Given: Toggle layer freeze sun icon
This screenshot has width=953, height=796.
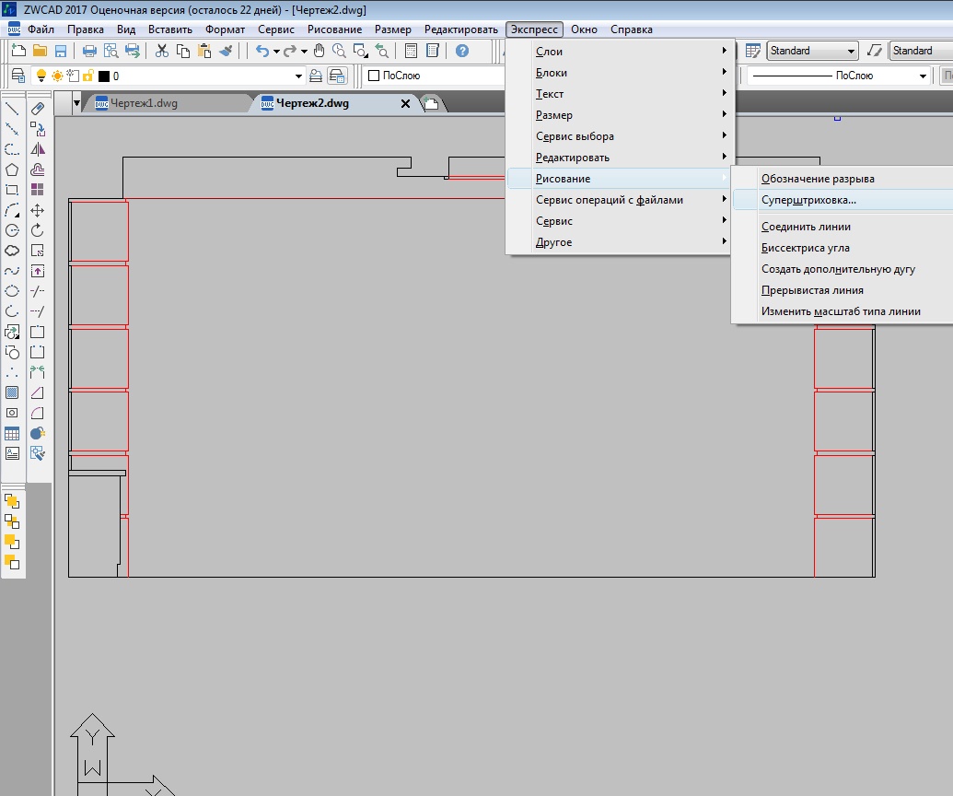Looking at the screenshot, I should 56,76.
